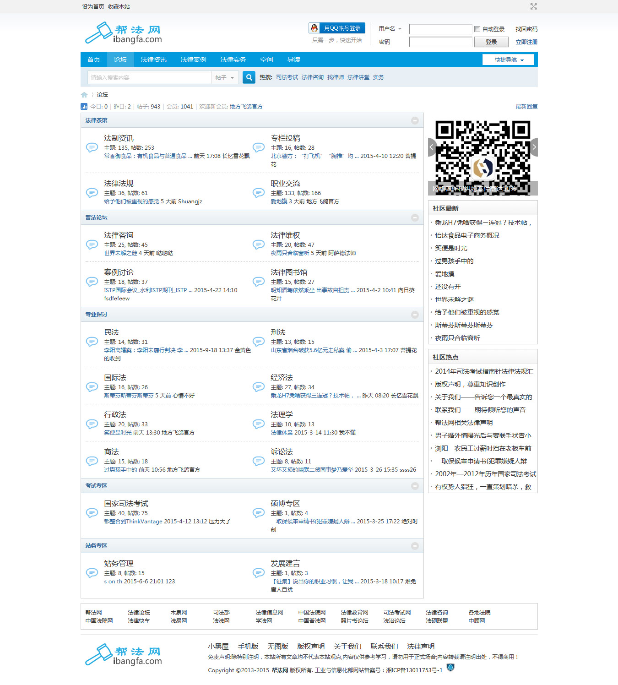Open the 法律资讯 nav tab
The image size is (618, 685).
tap(153, 60)
